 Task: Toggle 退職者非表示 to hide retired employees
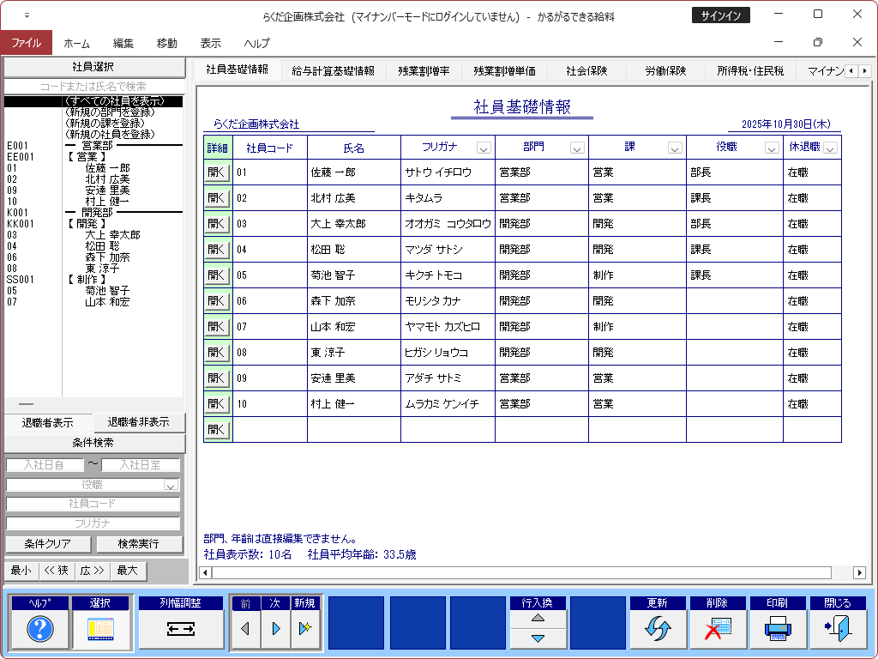click(x=139, y=422)
